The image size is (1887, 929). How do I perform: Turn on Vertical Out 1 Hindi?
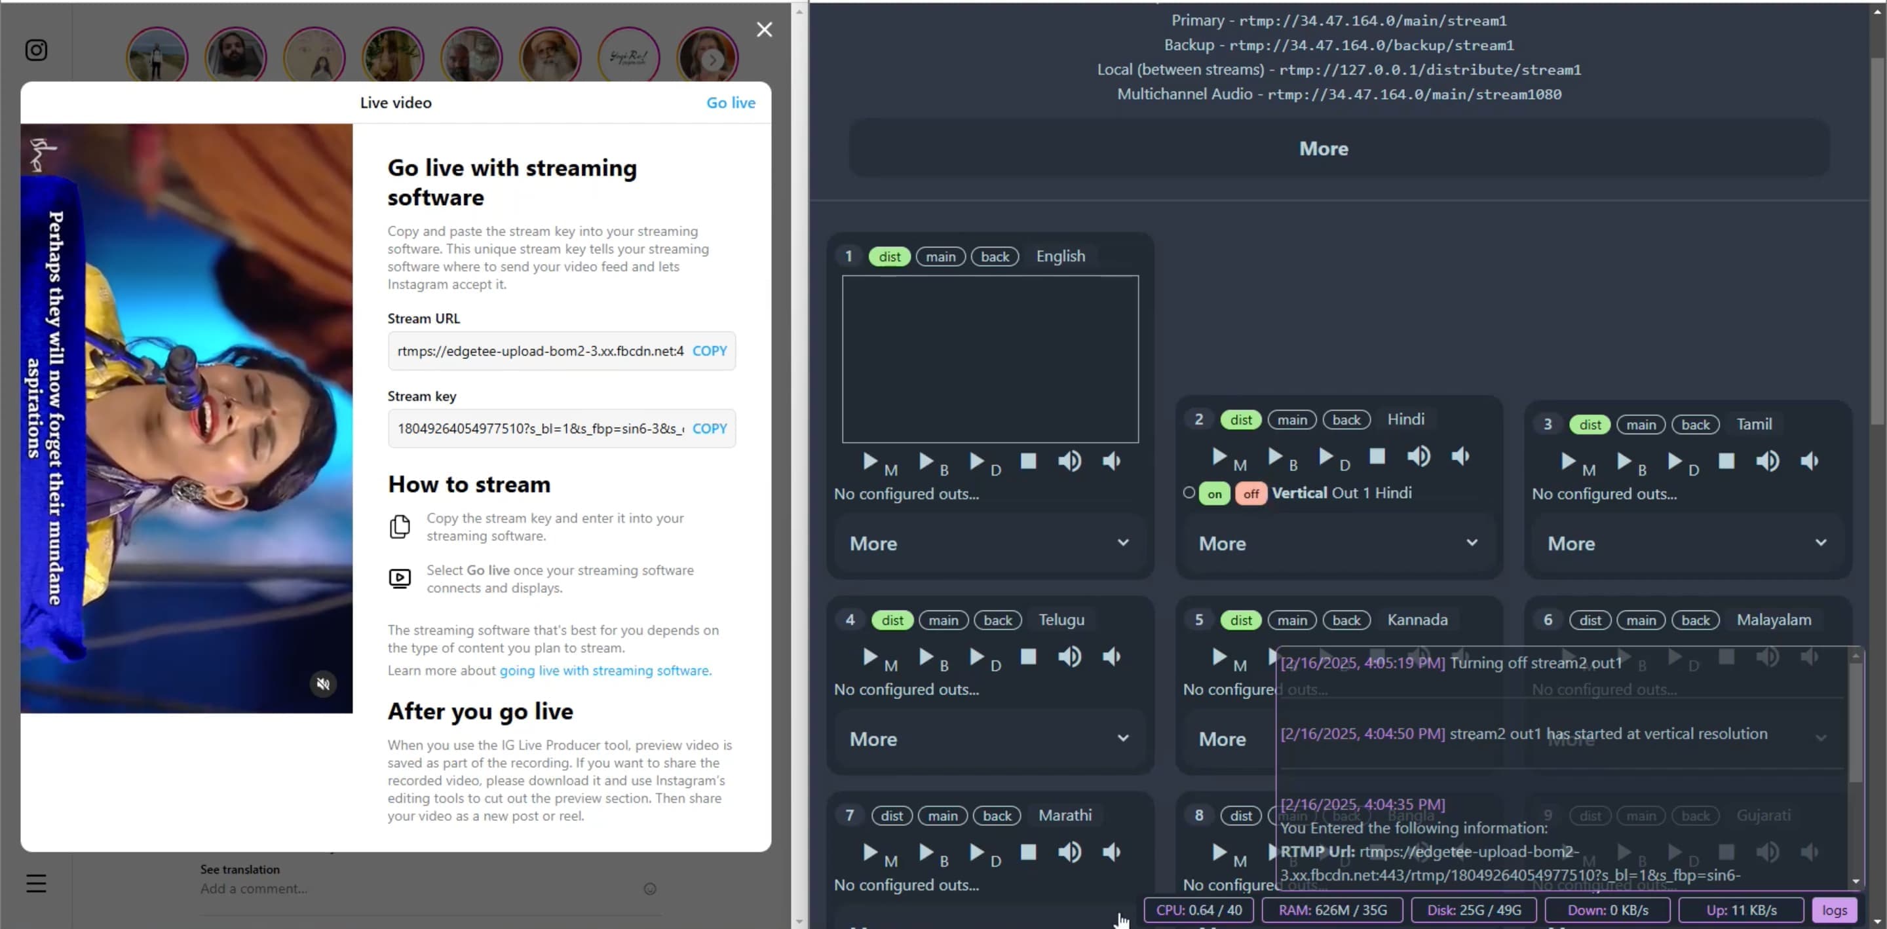tap(1215, 494)
